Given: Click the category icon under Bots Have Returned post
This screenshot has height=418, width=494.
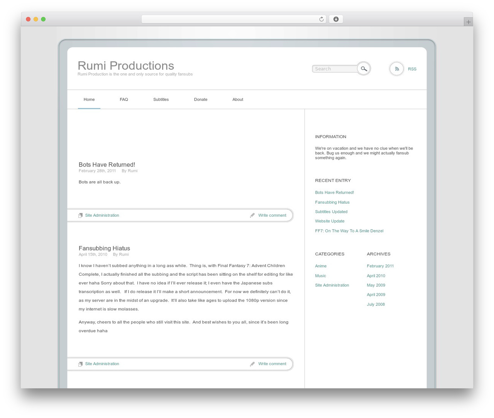Looking at the screenshot, I should 80,215.
